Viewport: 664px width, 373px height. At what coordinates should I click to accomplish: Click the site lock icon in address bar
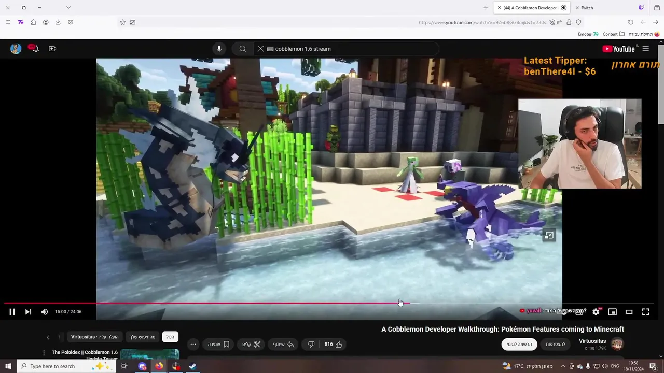[x=569, y=22]
